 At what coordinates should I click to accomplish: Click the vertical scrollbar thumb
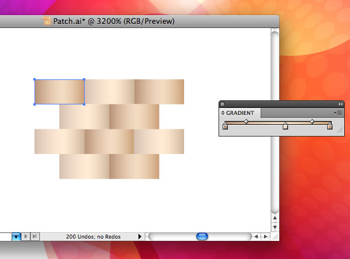[x=275, y=122]
